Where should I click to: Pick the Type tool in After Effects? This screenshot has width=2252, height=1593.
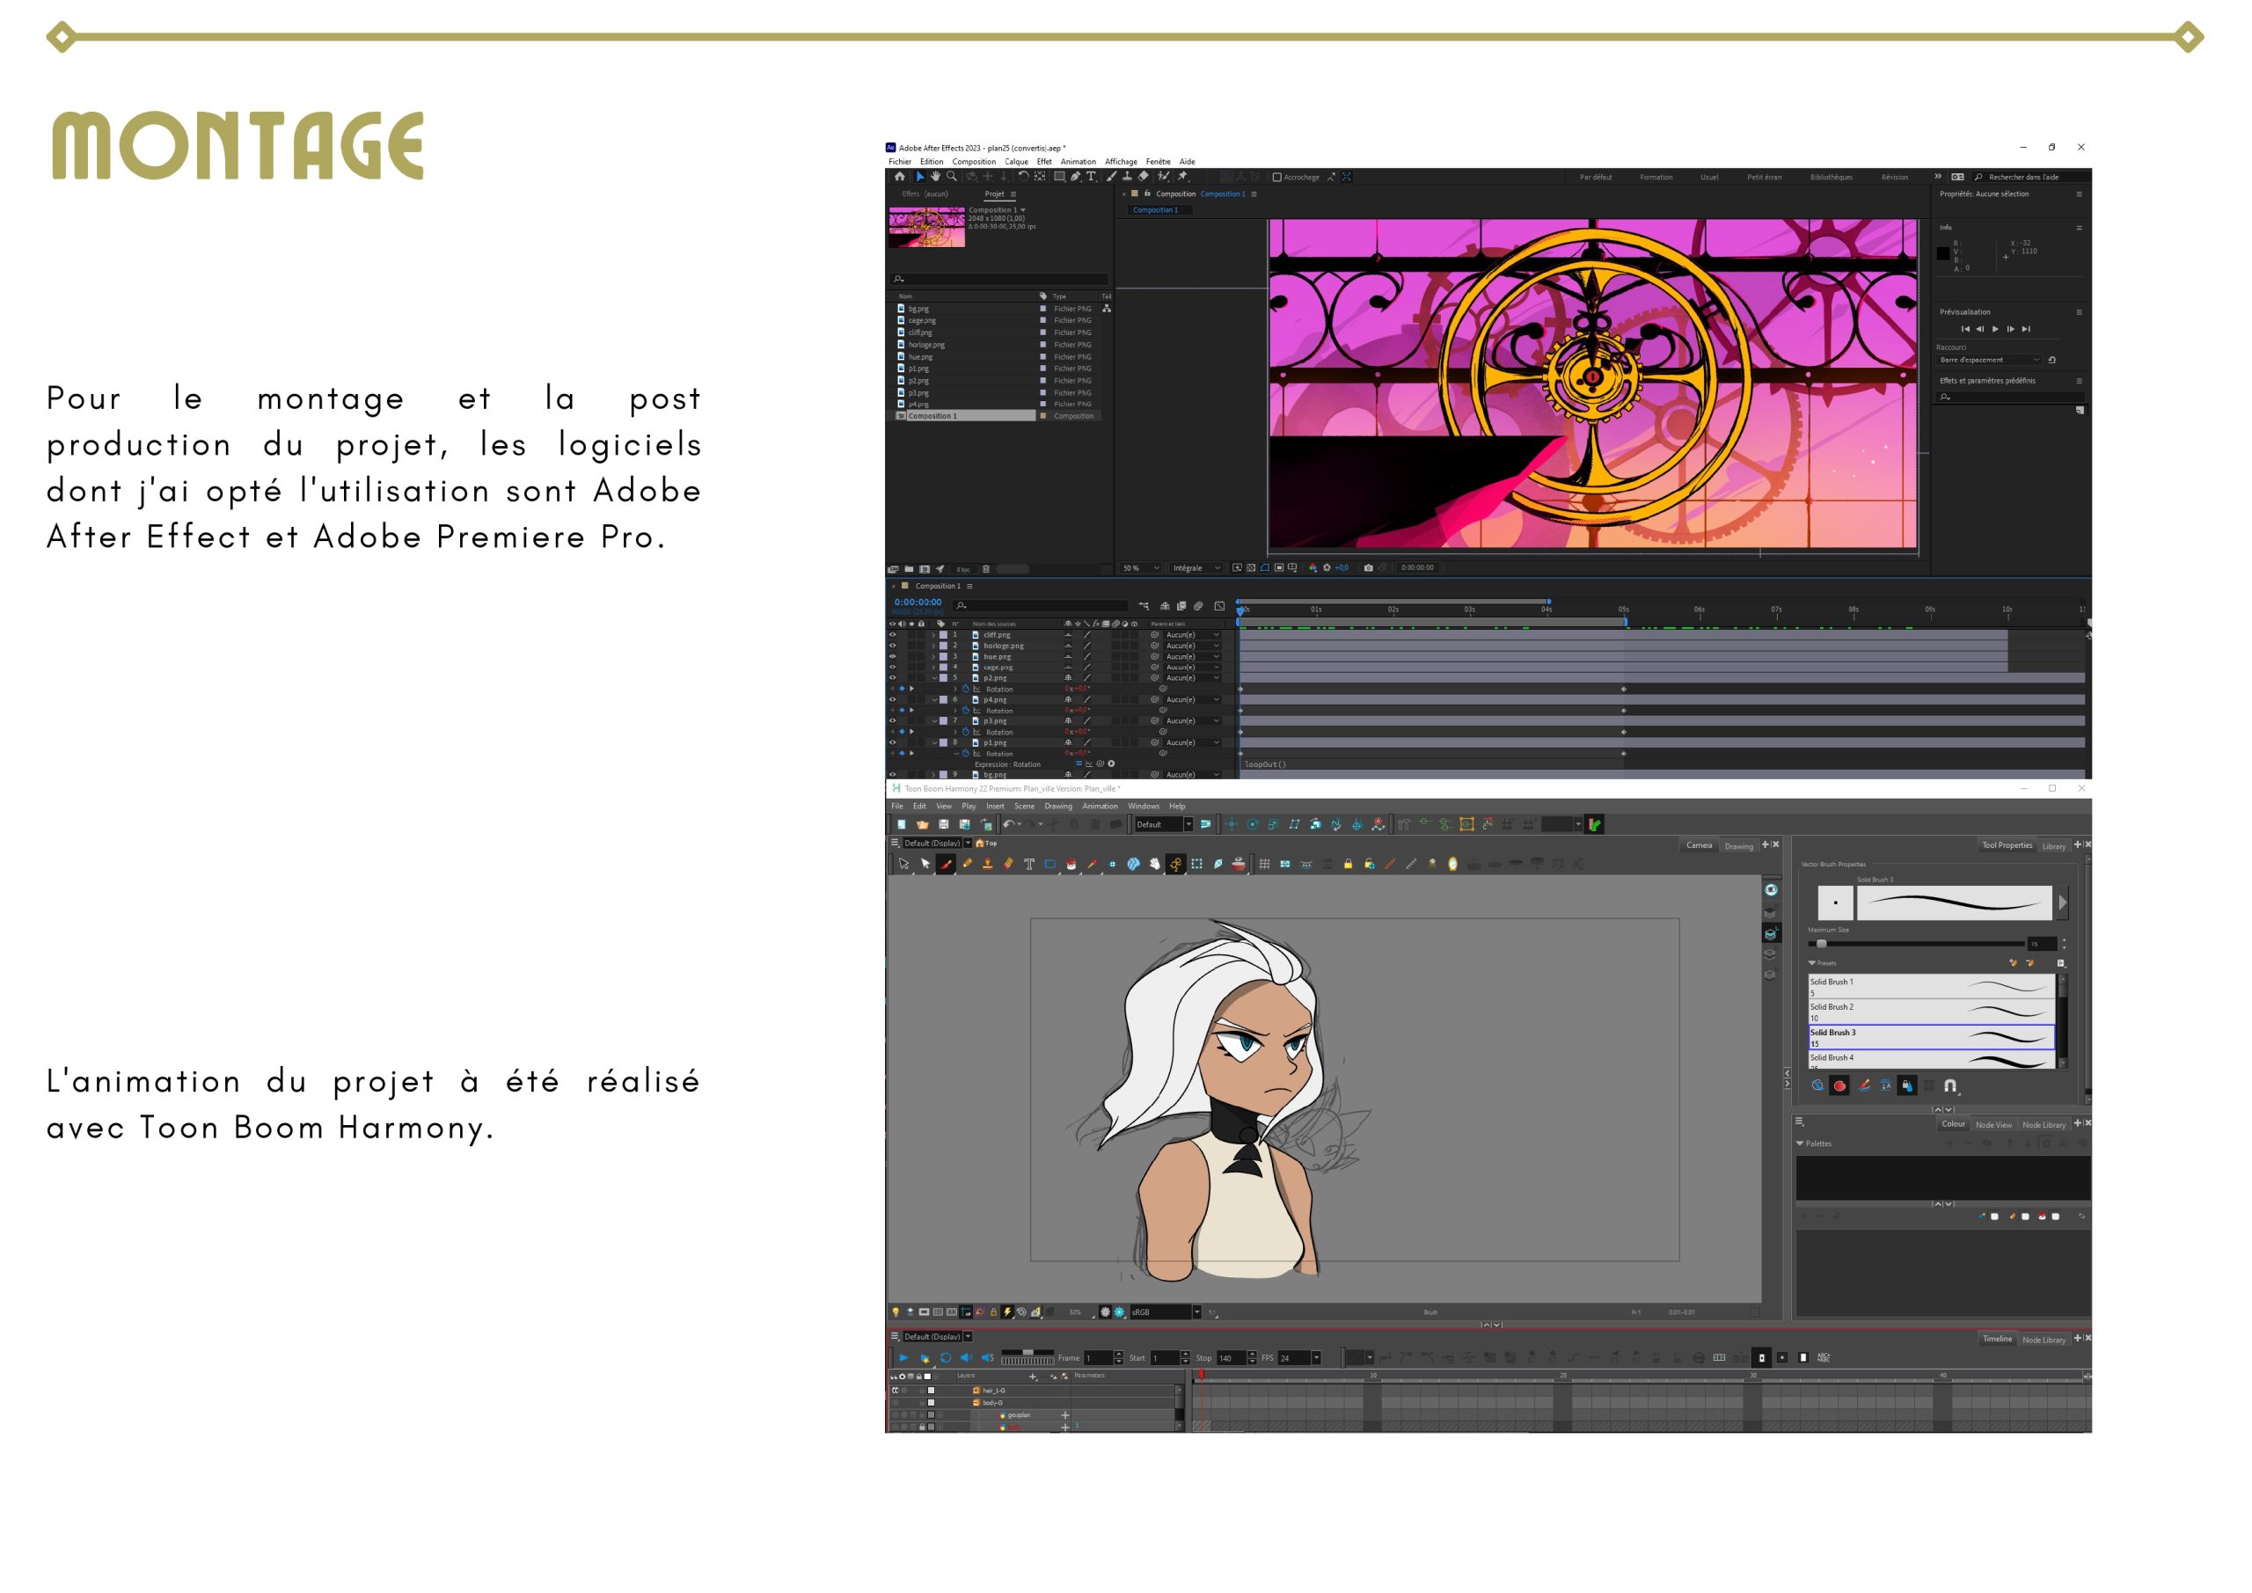1091,177
